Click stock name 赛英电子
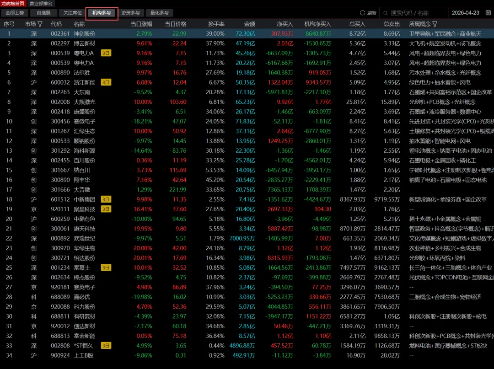This screenshot has height=369, width=494. tap(85, 287)
